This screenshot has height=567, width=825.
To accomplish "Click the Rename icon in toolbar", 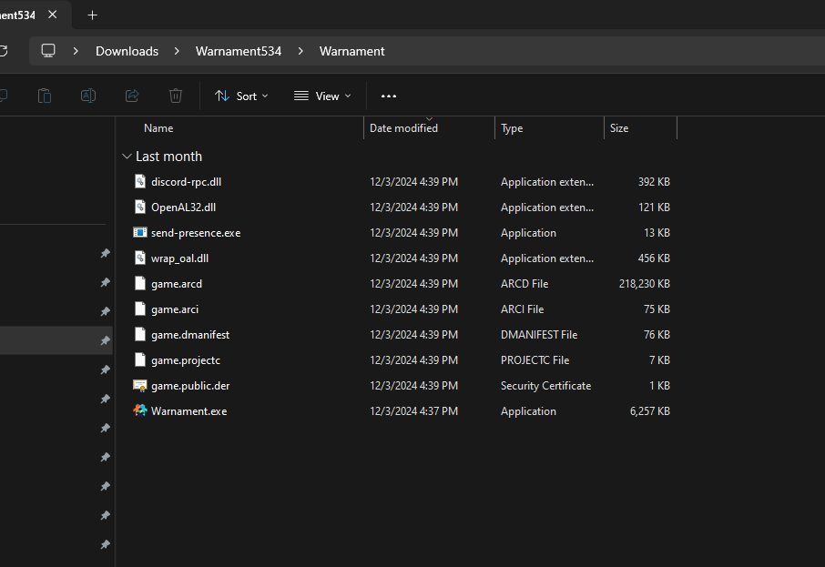I will (x=88, y=96).
